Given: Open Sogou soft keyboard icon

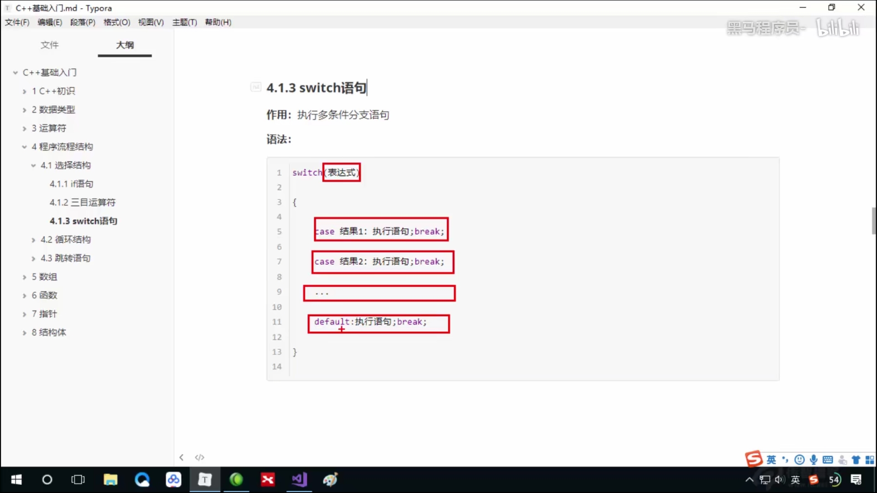Looking at the screenshot, I should pyautogui.click(x=828, y=460).
